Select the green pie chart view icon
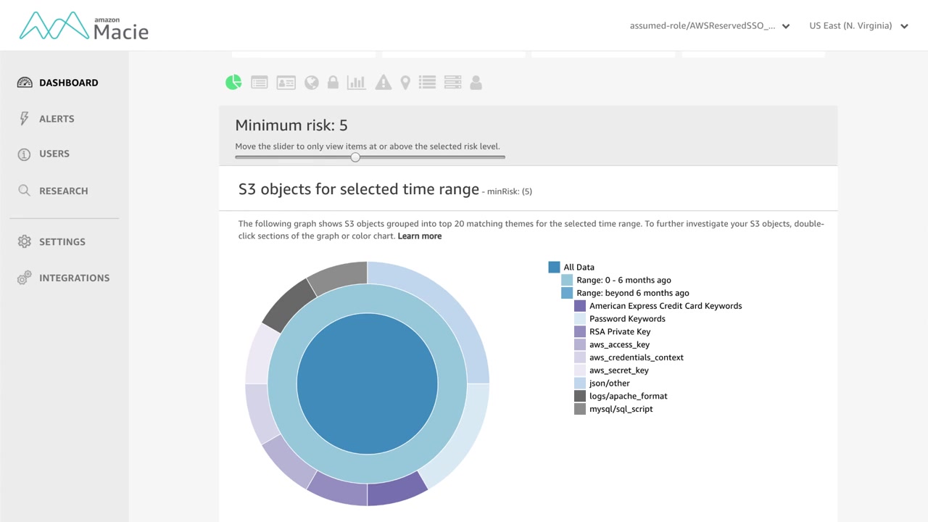This screenshot has height=522, width=928. pyautogui.click(x=233, y=83)
